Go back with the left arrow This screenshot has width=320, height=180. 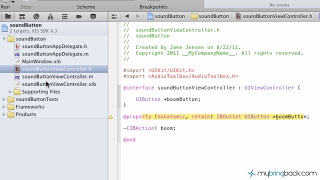coord(126,16)
